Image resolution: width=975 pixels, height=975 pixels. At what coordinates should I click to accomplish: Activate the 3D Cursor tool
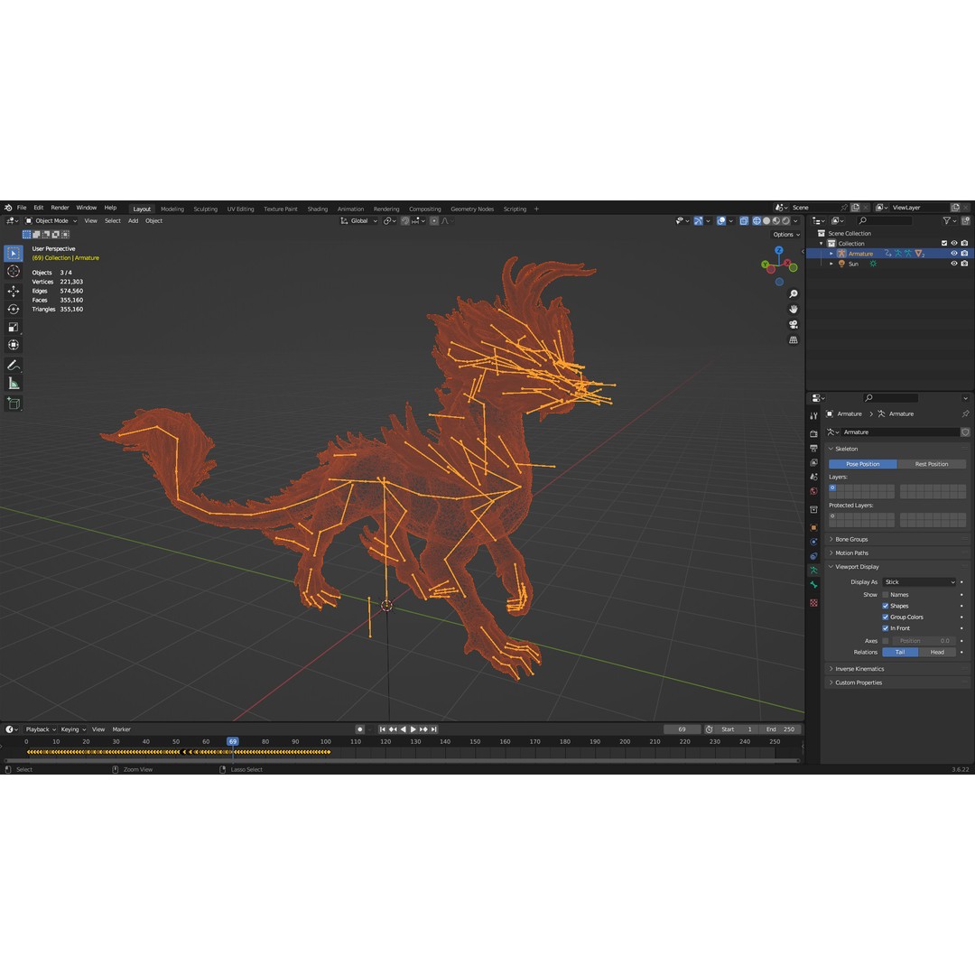pos(13,271)
